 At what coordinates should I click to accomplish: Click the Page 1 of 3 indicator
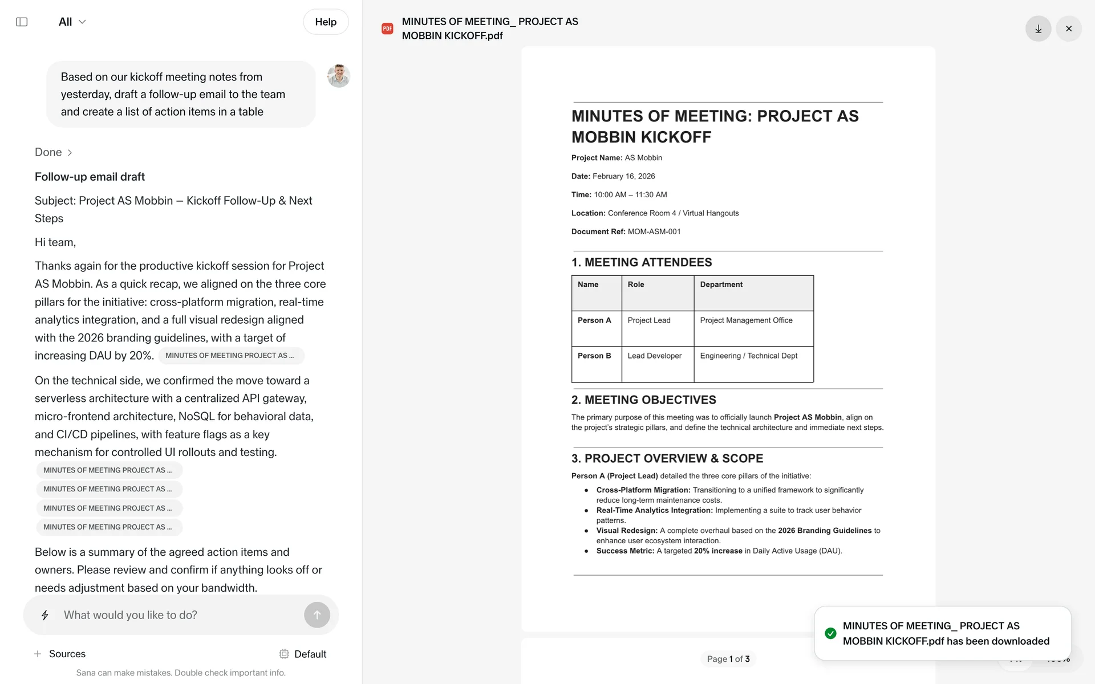pos(728,659)
